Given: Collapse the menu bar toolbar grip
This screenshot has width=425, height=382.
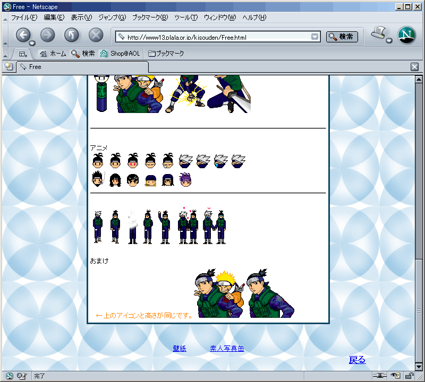Looking at the screenshot, I should click(x=5, y=19).
